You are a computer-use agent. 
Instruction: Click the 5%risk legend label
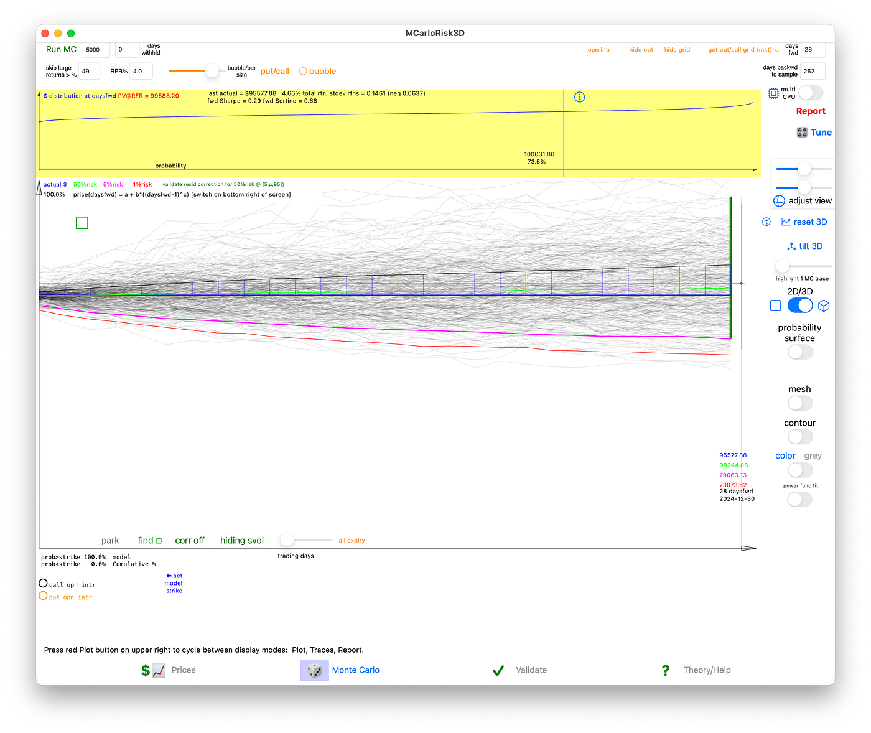(x=113, y=185)
